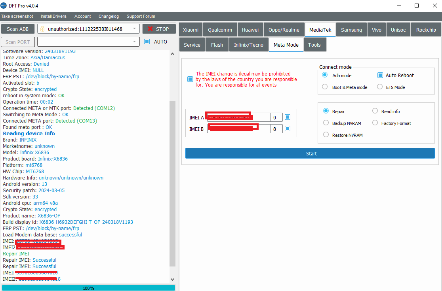442x291 pixels.
Task: Click the red X icon on STOP button
Action: click(150, 29)
